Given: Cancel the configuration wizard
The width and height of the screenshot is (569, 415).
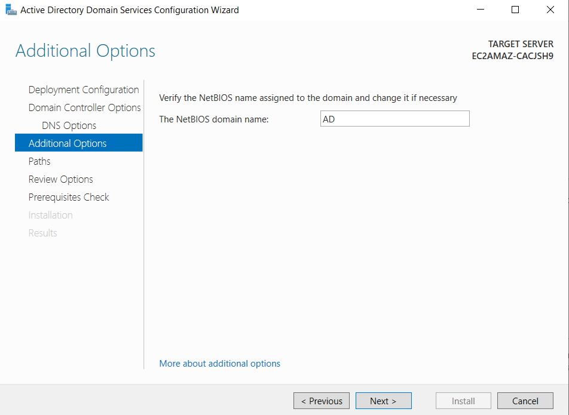Looking at the screenshot, I should (525, 401).
